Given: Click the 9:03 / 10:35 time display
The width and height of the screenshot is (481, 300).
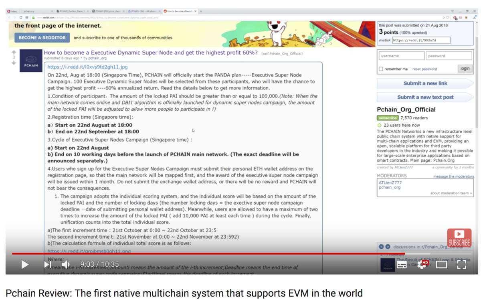Looking at the screenshot, I should [x=99, y=264].
